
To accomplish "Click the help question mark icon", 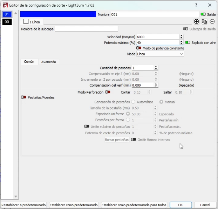I will 196,5.
